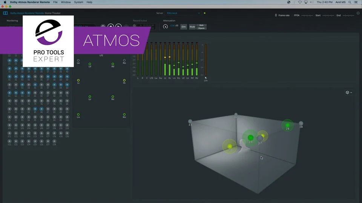362x203 pixels.
Task: Toggle object 40 in the object grid
Action: (x=67, y=68)
